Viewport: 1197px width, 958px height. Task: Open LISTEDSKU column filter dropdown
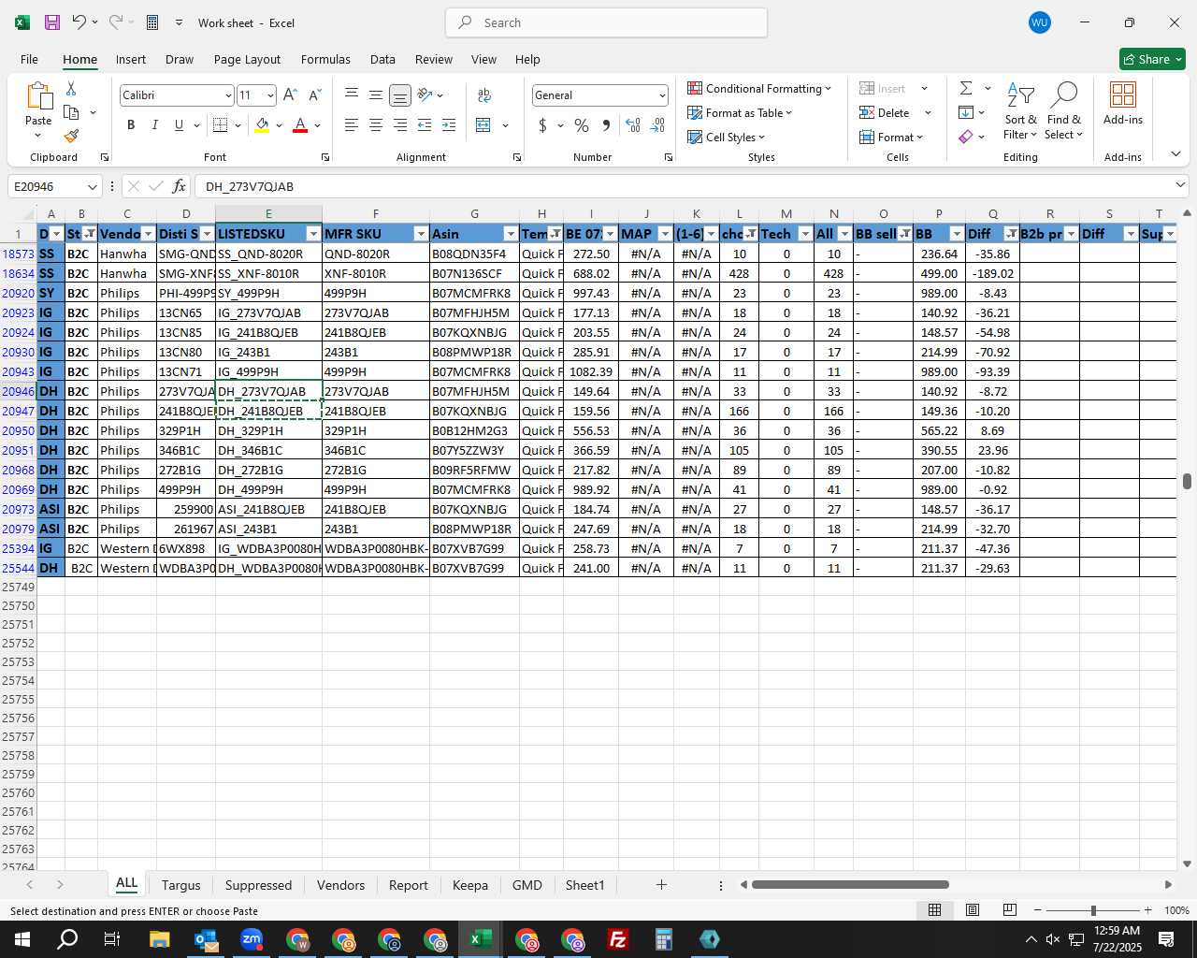click(x=313, y=234)
